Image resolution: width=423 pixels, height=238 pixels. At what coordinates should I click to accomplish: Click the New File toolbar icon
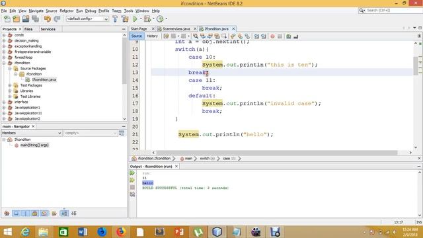[7, 19]
